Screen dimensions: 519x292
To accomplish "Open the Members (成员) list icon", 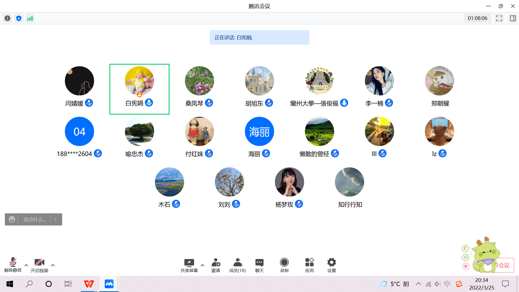I will coord(237,263).
